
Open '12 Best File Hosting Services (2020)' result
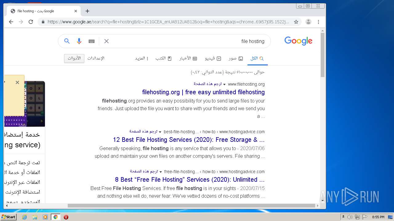coord(189,140)
